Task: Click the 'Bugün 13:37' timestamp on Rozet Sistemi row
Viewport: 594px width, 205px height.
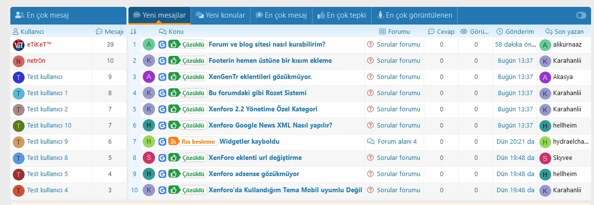Action: click(x=515, y=93)
